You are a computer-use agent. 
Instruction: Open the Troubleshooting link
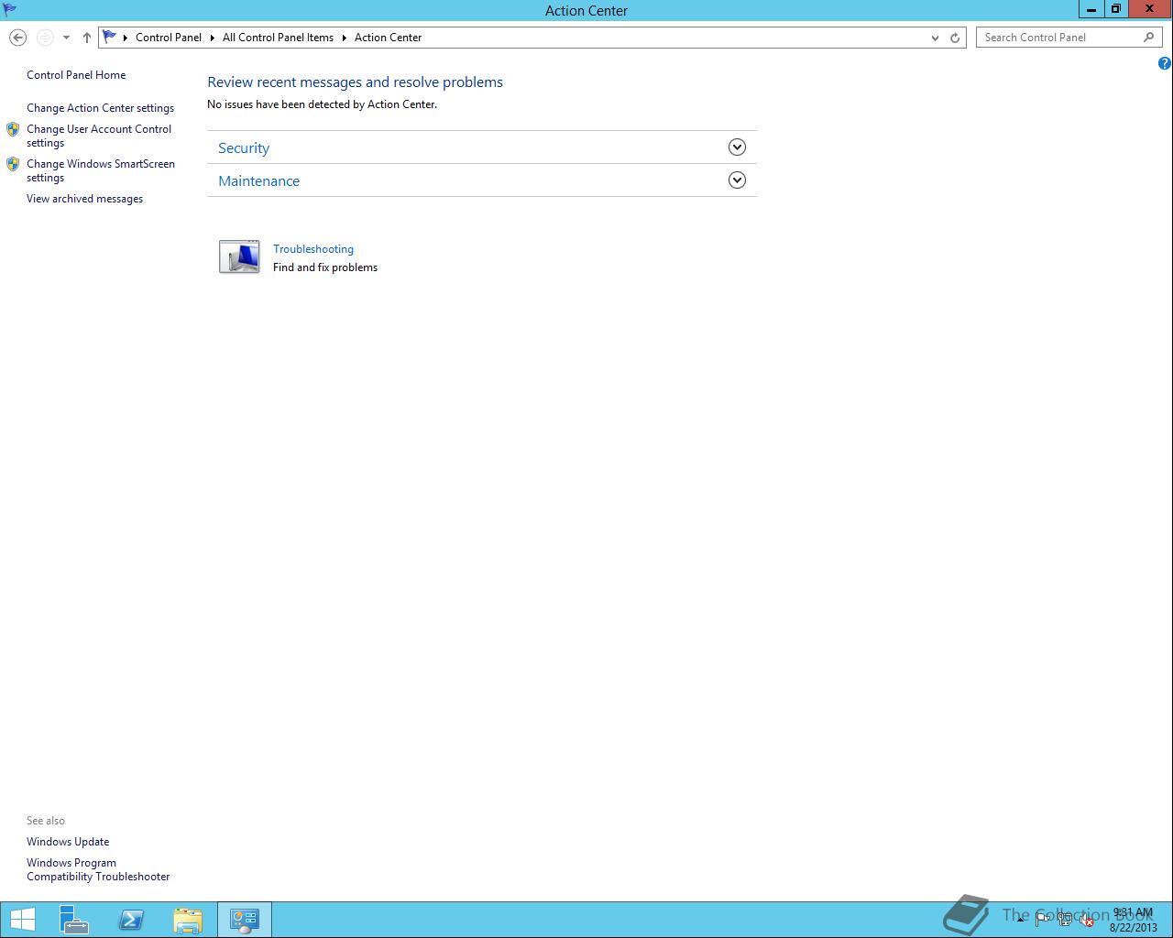click(x=313, y=249)
